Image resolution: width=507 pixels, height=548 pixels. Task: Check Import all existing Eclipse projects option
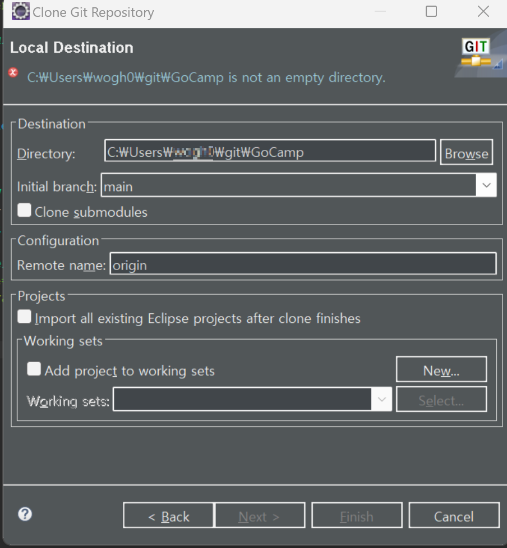tap(24, 317)
